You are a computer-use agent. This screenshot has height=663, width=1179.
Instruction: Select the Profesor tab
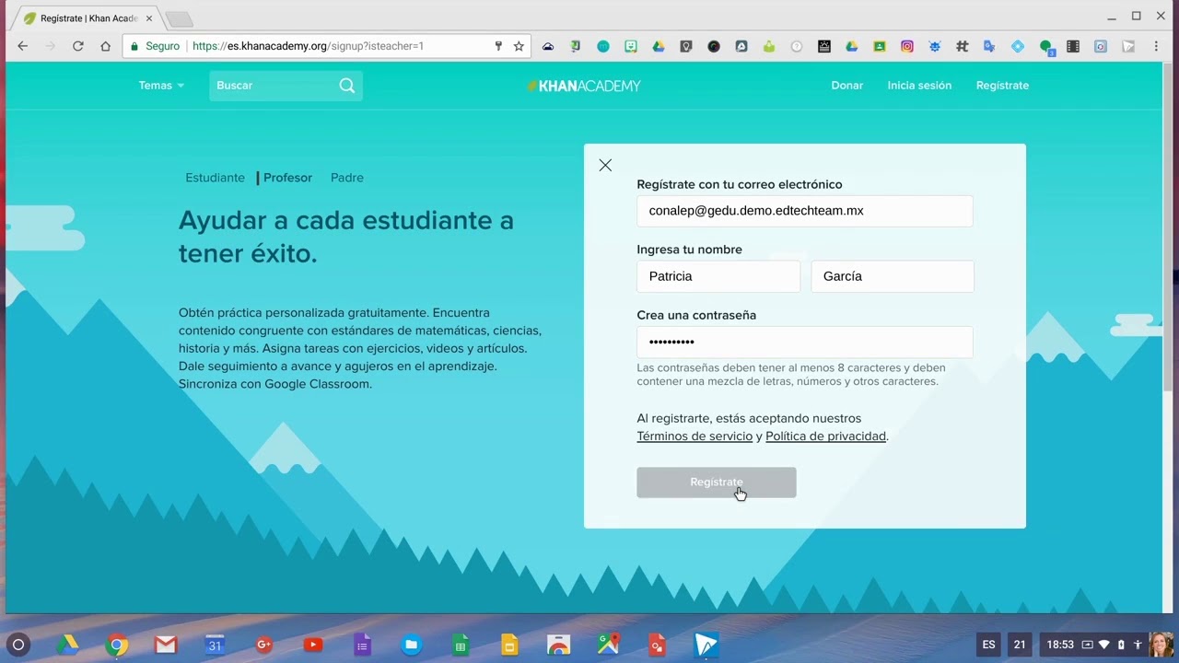(x=287, y=178)
